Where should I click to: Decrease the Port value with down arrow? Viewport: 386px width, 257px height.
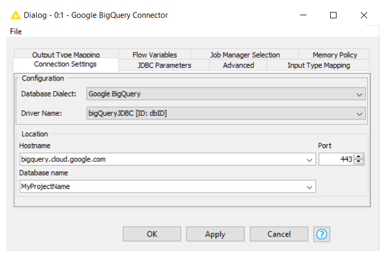click(359, 162)
